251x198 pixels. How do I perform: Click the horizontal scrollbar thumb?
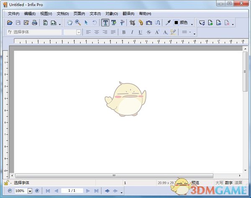pyautogui.click(x=114, y=175)
